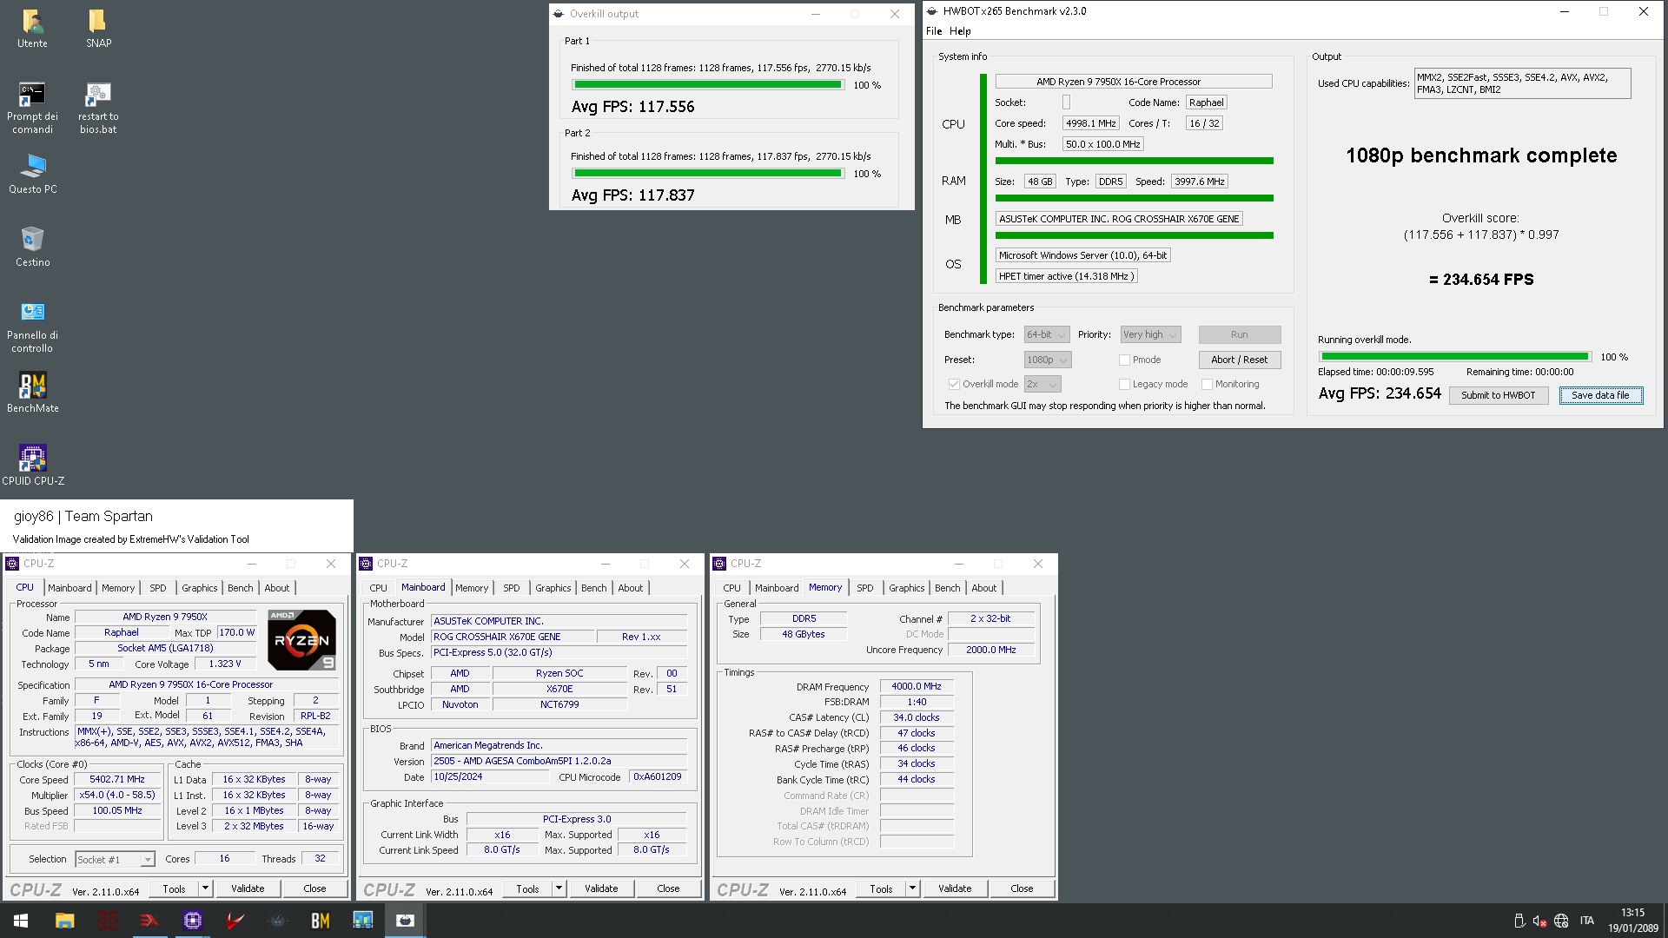Click the Part 2 green progress bar
1668x938 pixels.
pyautogui.click(x=707, y=174)
